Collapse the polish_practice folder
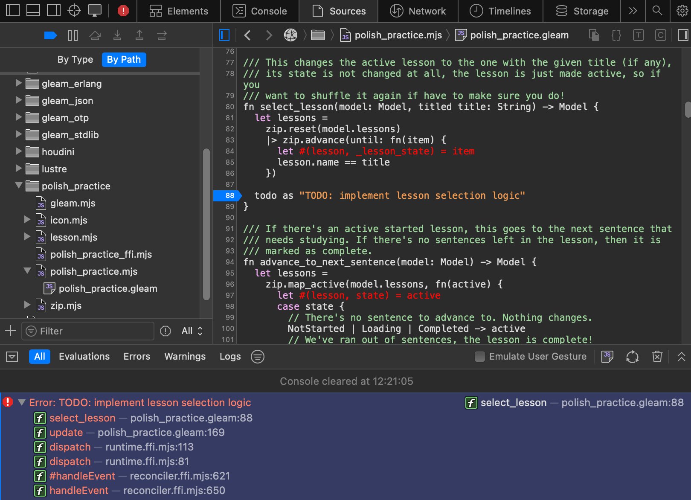The height and width of the screenshot is (500, 691). click(x=18, y=186)
